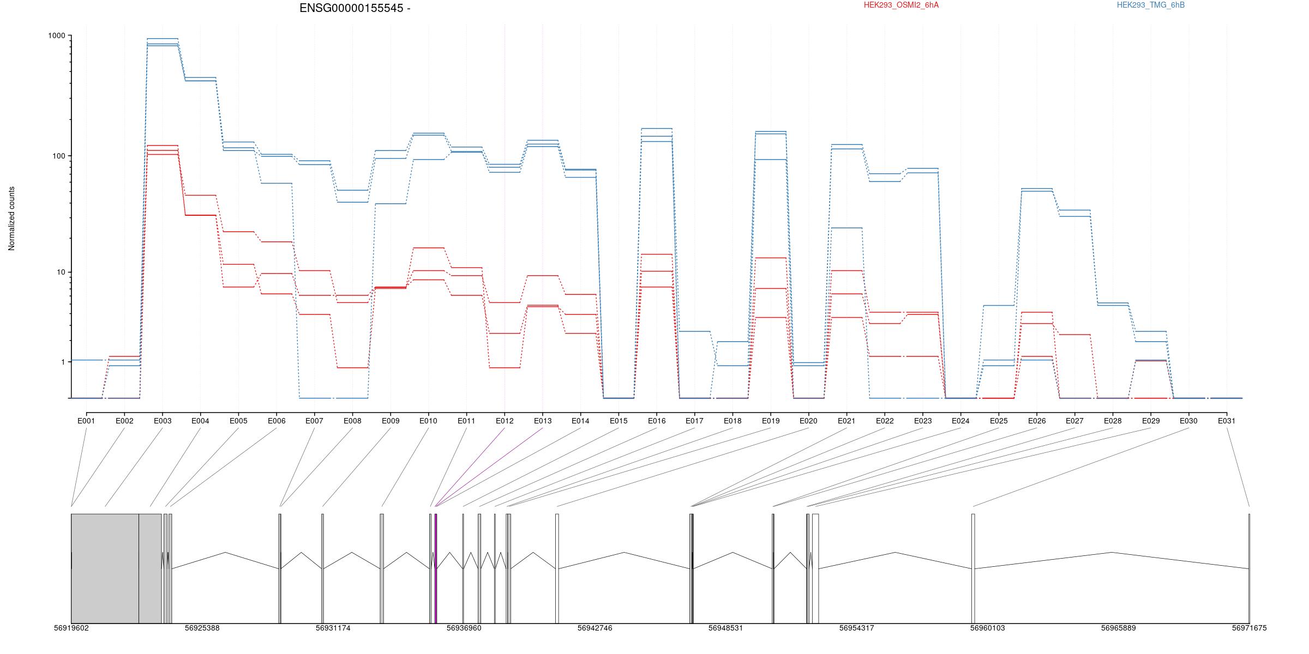The image size is (1309, 654).
Task: Click genomic coordinate 56965889
Action: (x=1119, y=628)
